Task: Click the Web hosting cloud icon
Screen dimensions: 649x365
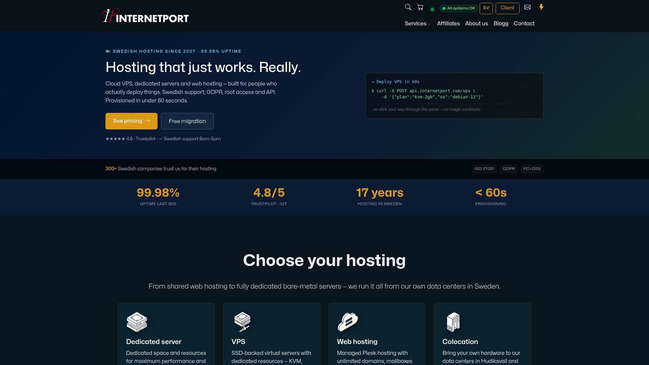Action: click(348, 322)
